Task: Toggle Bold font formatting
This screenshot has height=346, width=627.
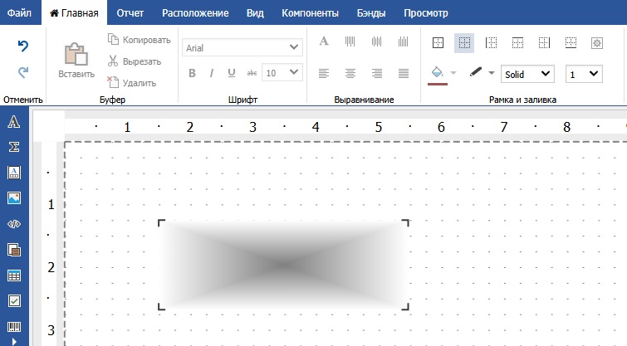Action: (192, 73)
